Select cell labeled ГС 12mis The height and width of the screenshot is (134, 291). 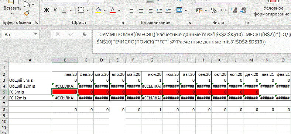pos(30,98)
